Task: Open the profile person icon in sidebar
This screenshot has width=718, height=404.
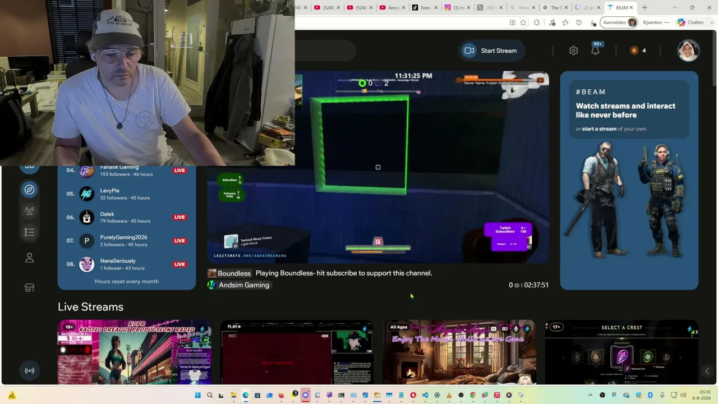Action: (x=30, y=258)
